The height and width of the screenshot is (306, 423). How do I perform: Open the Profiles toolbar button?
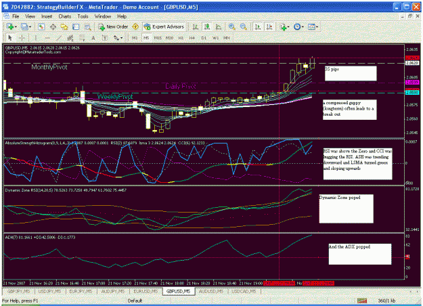click(x=24, y=26)
